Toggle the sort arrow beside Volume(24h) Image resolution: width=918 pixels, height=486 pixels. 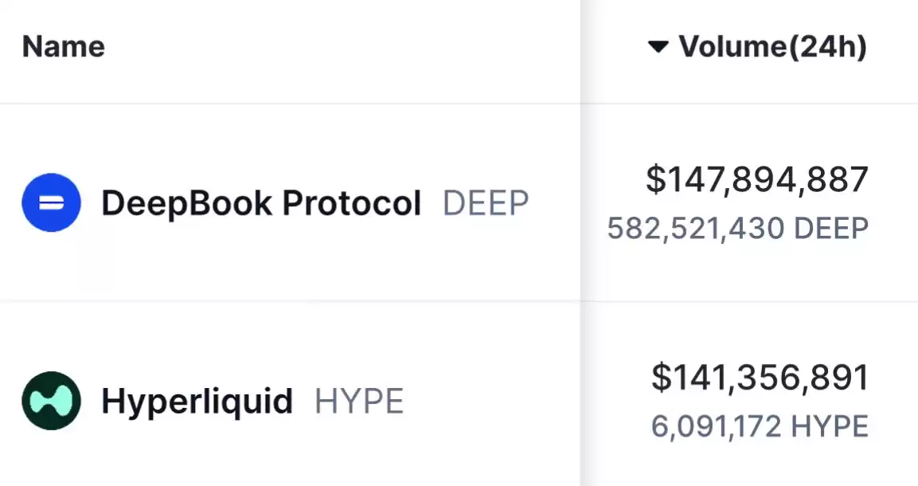658,47
